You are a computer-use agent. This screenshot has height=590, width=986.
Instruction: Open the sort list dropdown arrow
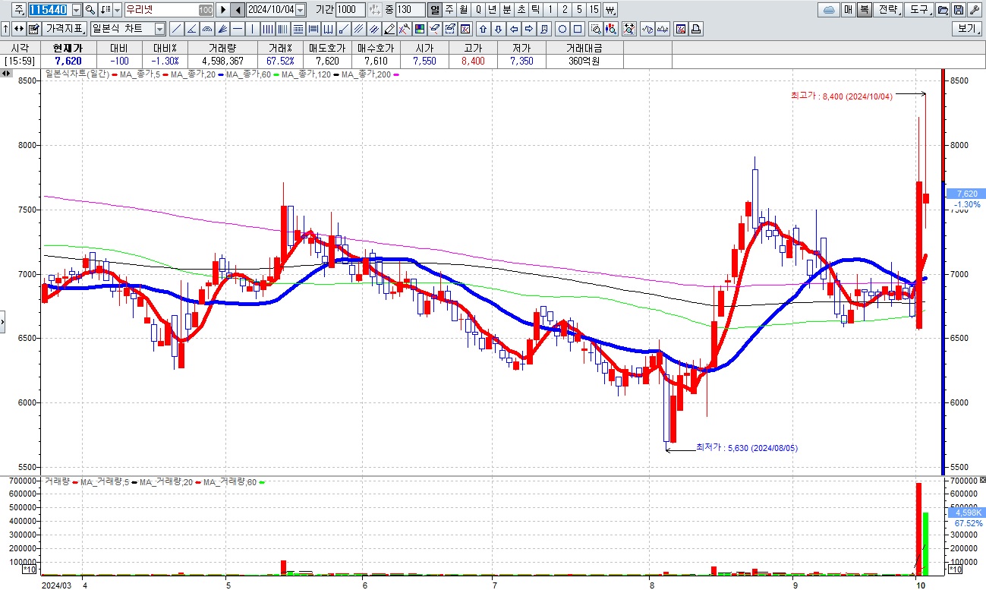(x=117, y=10)
